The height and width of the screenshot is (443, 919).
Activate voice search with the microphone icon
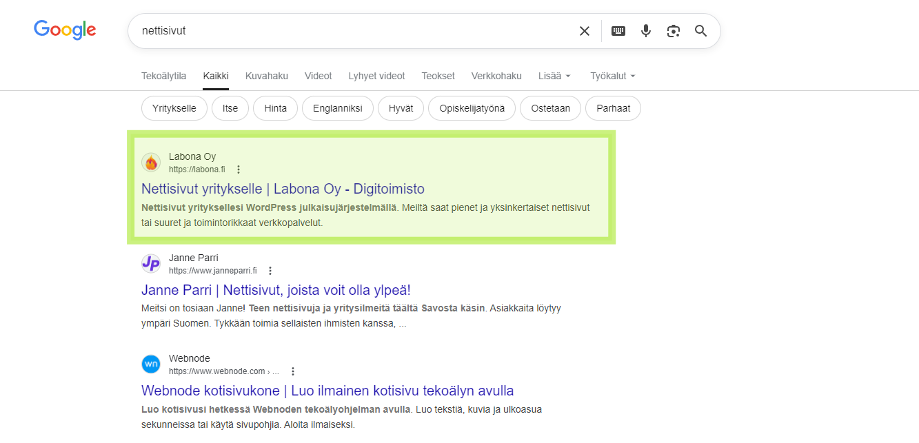click(645, 30)
